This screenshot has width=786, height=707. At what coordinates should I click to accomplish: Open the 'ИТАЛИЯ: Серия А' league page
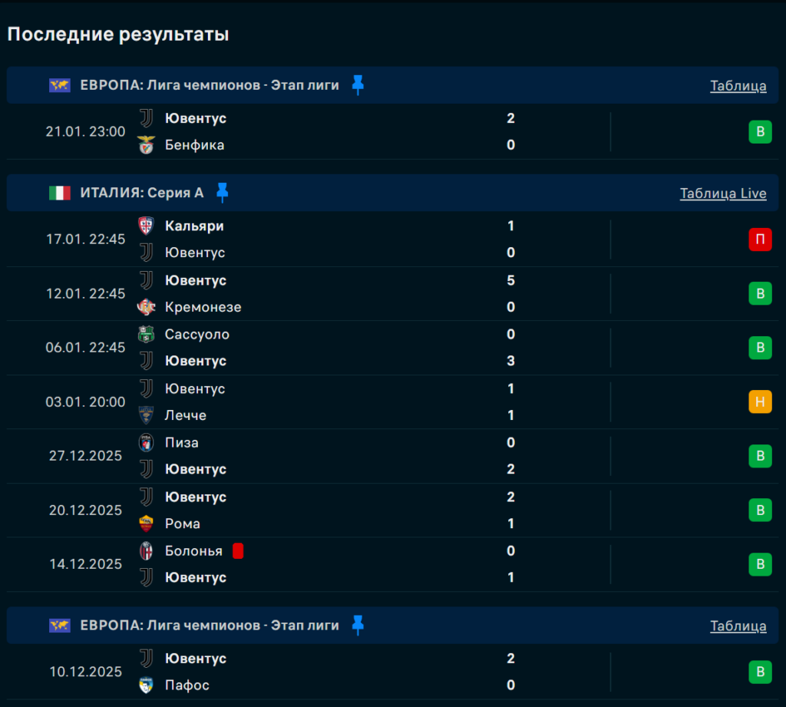click(x=142, y=193)
